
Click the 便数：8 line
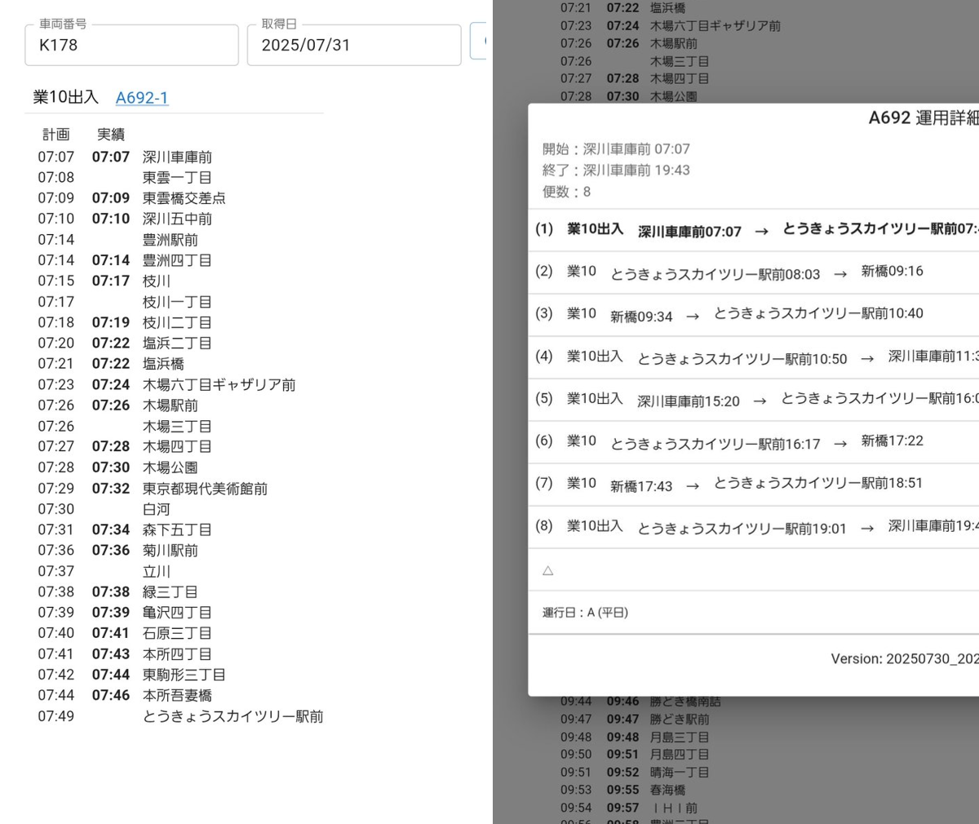click(x=566, y=192)
